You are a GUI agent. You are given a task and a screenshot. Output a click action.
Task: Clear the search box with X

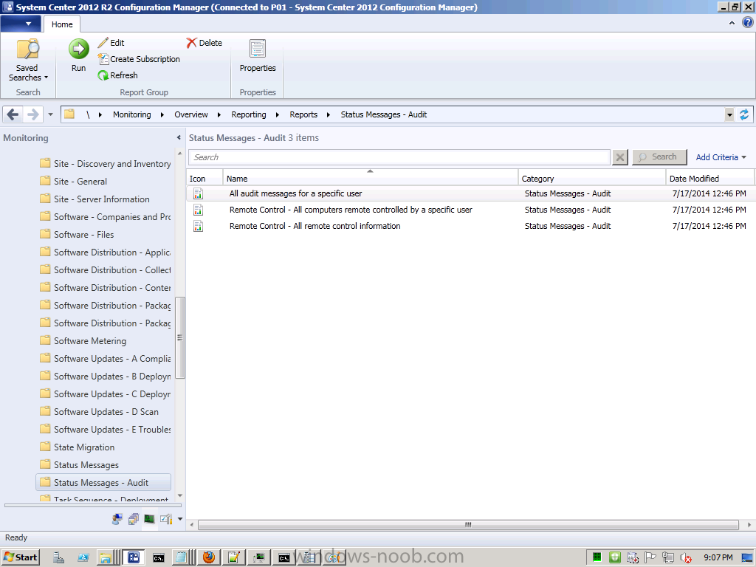pos(620,157)
